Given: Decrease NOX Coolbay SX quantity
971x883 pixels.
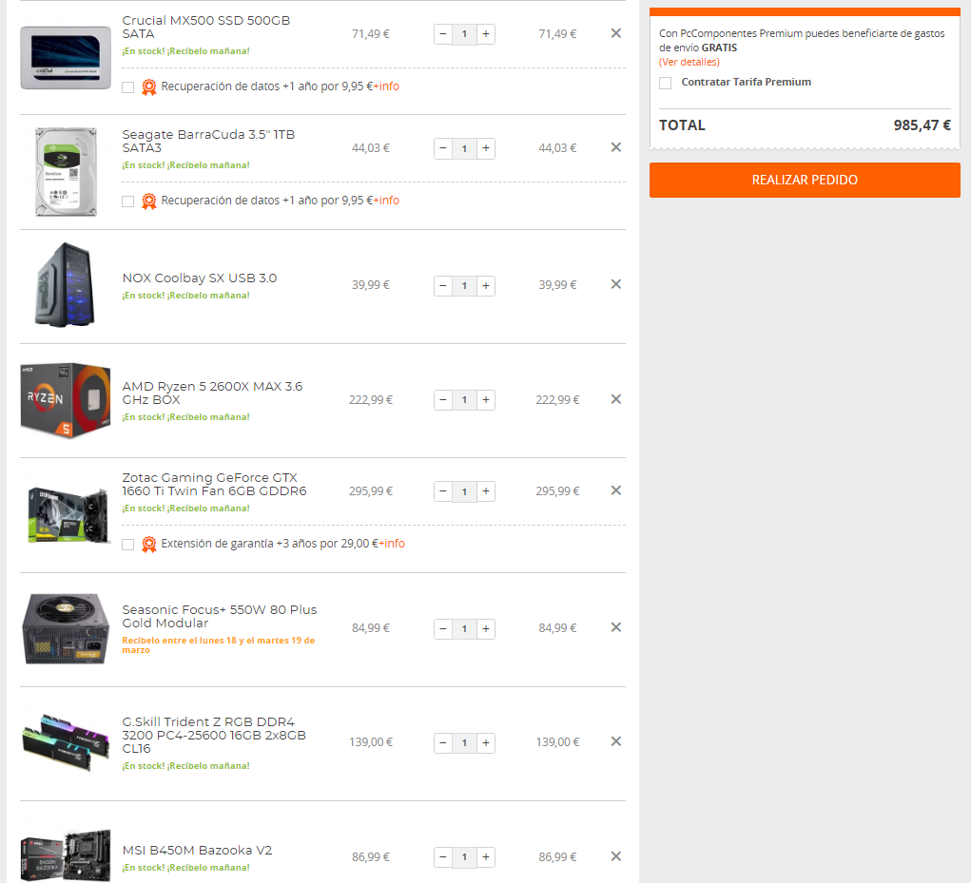Looking at the screenshot, I should coord(443,285).
